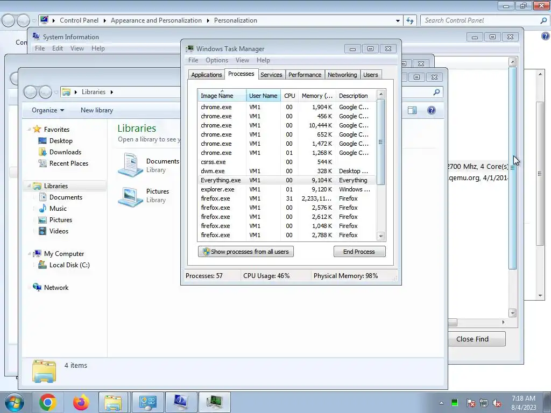Click the Control Panel refresh button
The height and width of the screenshot is (413, 551).
click(409, 21)
